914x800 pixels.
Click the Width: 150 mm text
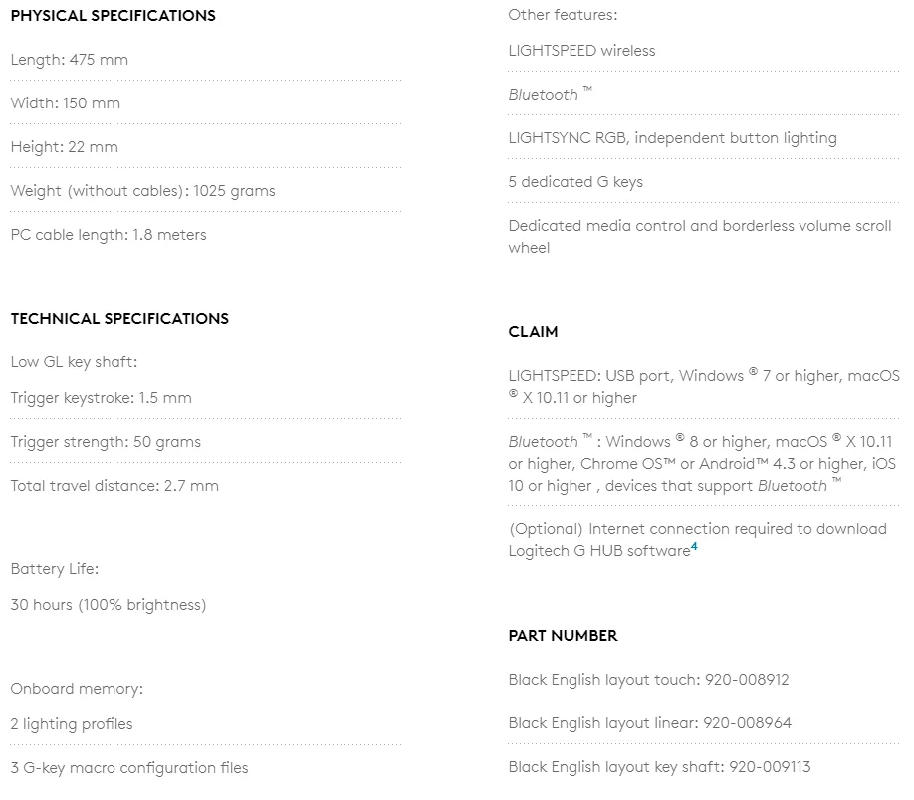click(x=66, y=103)
